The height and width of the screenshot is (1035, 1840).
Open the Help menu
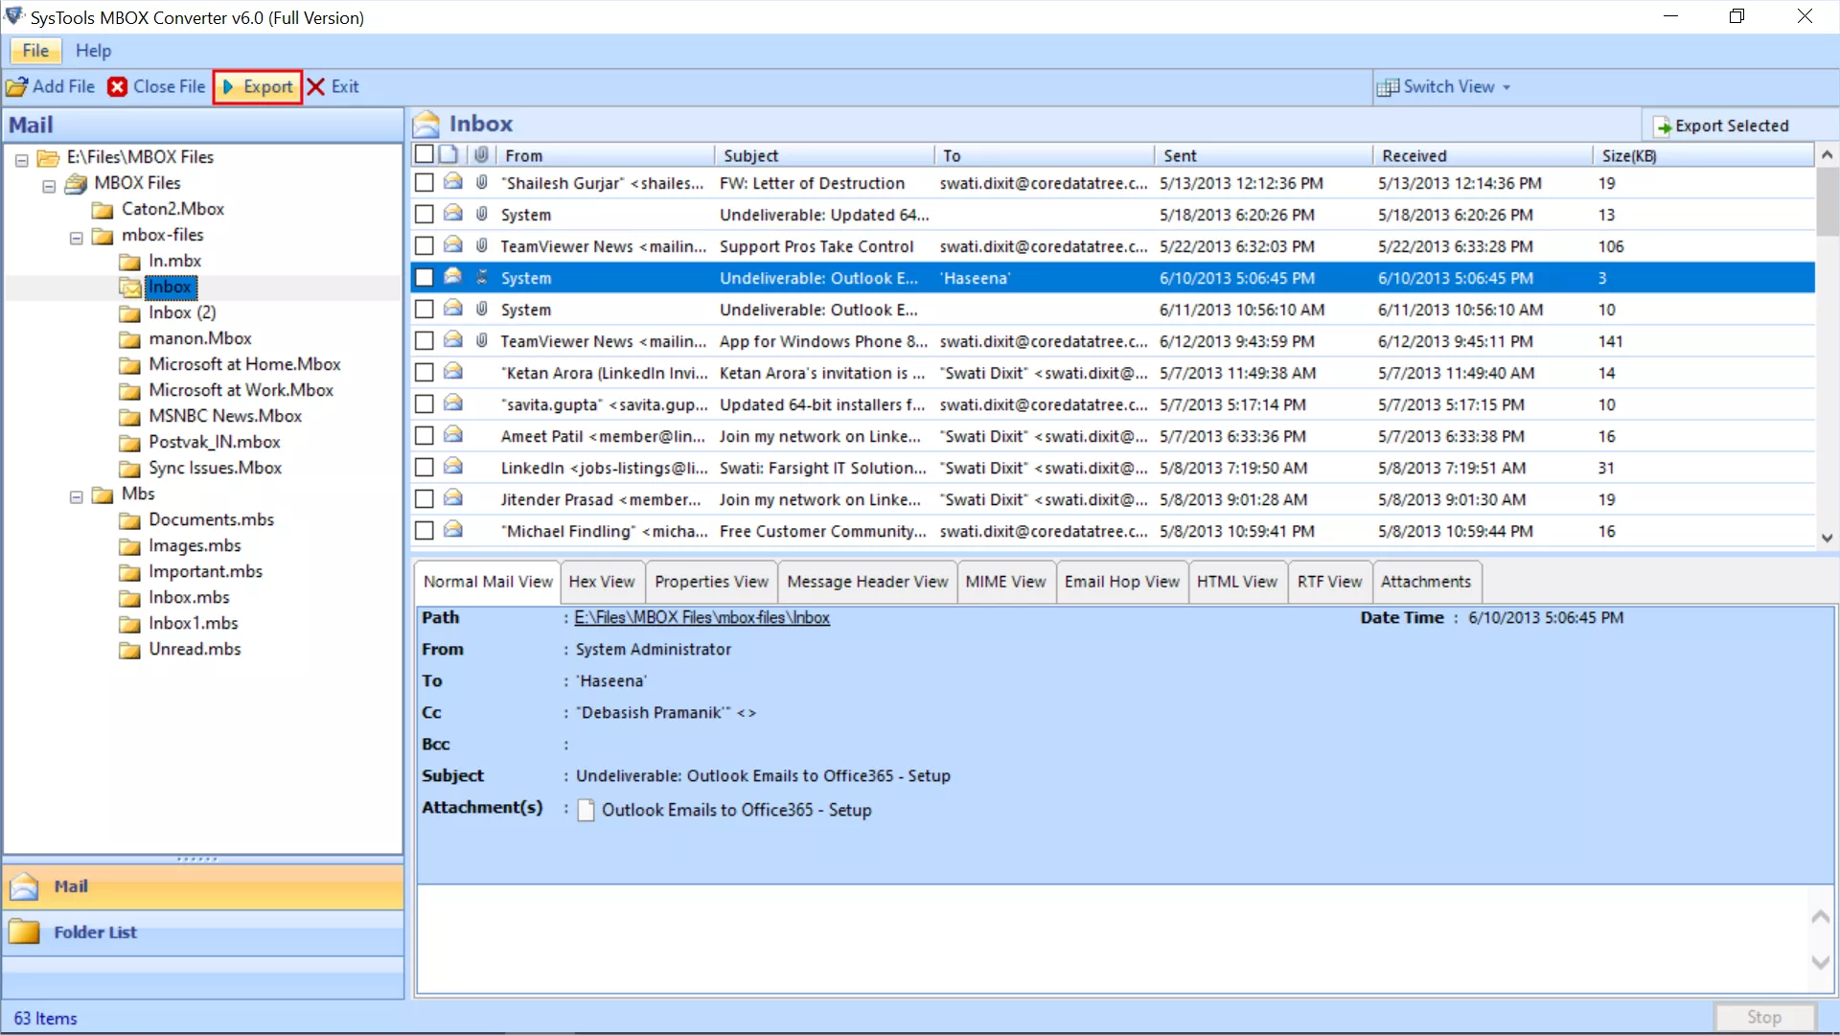coord(92,51)
